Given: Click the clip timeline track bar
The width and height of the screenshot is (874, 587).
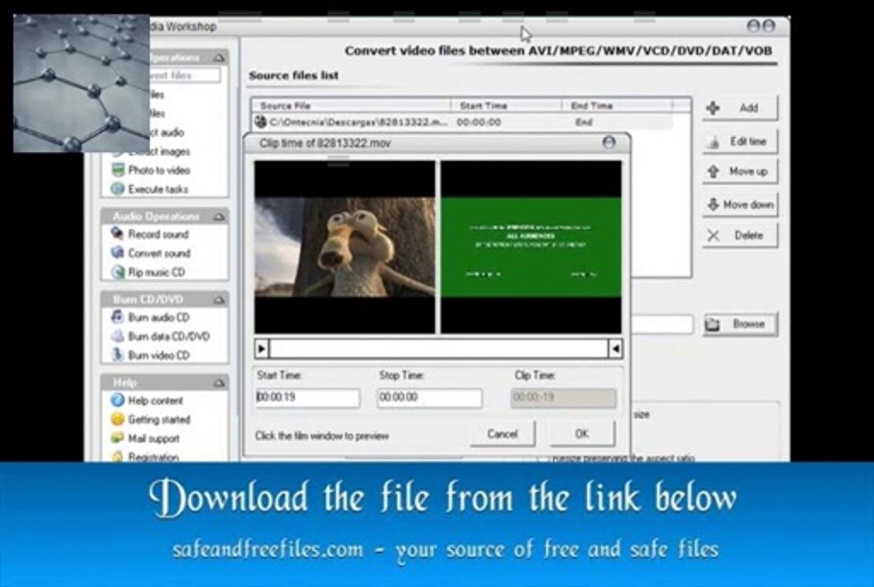Looking at the screenshot, I should click(438, 349).
